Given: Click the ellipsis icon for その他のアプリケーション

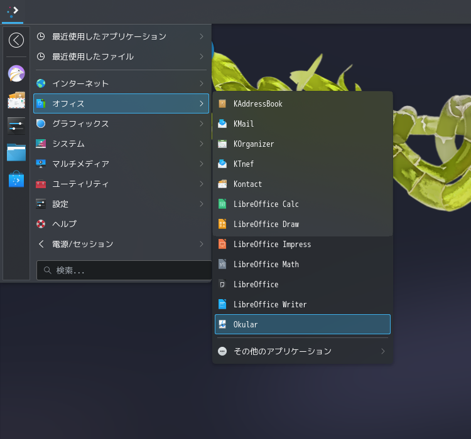Looking at the screenshot, I should (x=222, y=351).
